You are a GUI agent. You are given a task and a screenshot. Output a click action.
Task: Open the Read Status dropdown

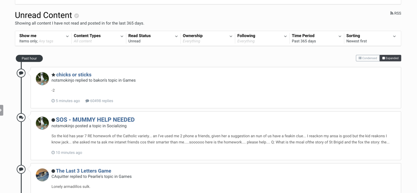pyautogui.click(x=153, y=38)
